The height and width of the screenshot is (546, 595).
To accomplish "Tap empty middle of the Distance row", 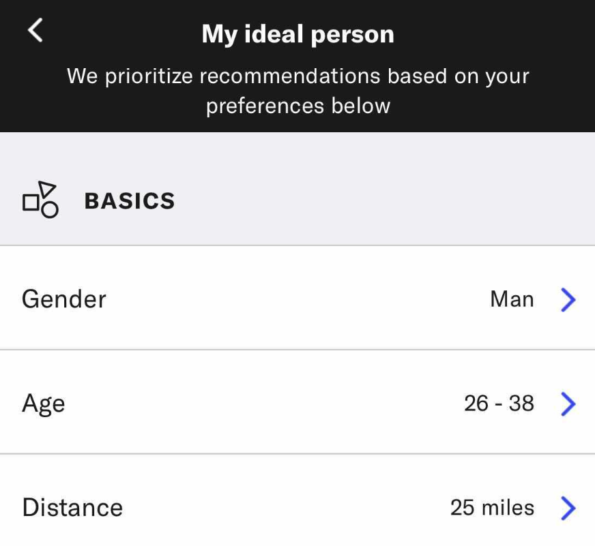I will pyautogui.click(x=285, y=507).
